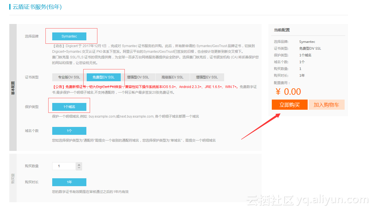Viewport: 372px width, 209px height.
Task: Click the 立即购买 buy now button
Action: [x=290, y=105]
